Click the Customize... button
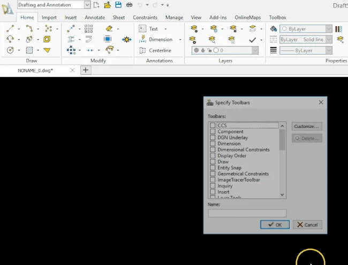The height and width of the screenshot is (265, 348). pos(307,126)
